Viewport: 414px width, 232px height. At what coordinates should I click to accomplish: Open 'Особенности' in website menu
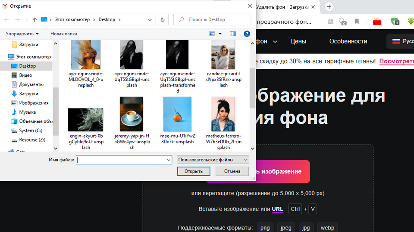pyautogui.click(x=348, y=41)
